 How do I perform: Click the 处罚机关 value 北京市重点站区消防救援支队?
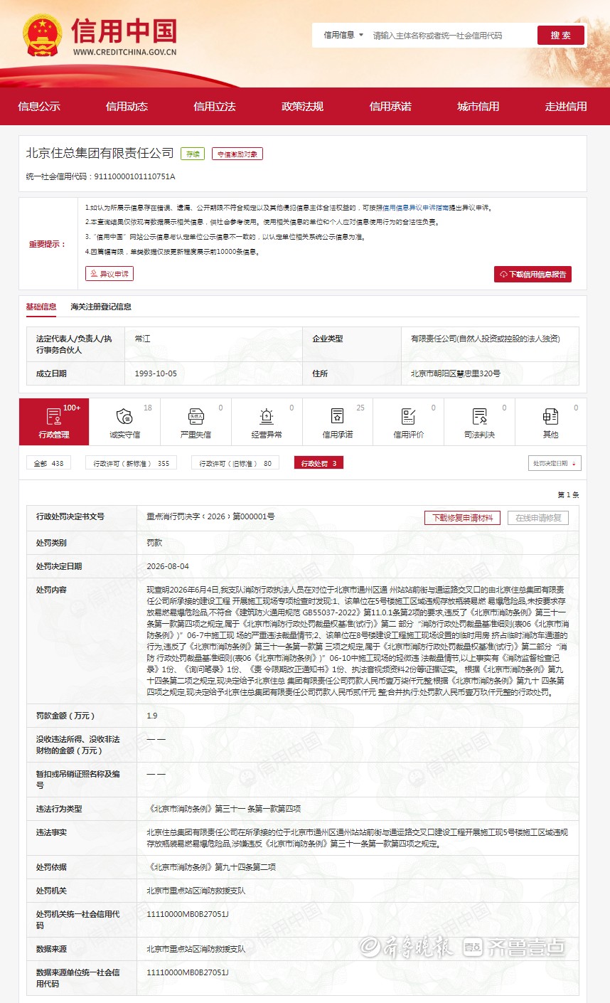(x=196, y=891)
